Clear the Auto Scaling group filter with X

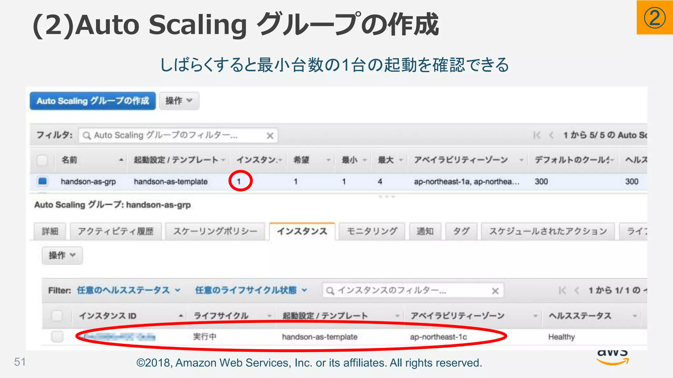(270, 136)
